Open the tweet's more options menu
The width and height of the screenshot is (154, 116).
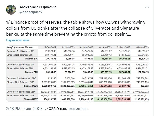(146, 7)
